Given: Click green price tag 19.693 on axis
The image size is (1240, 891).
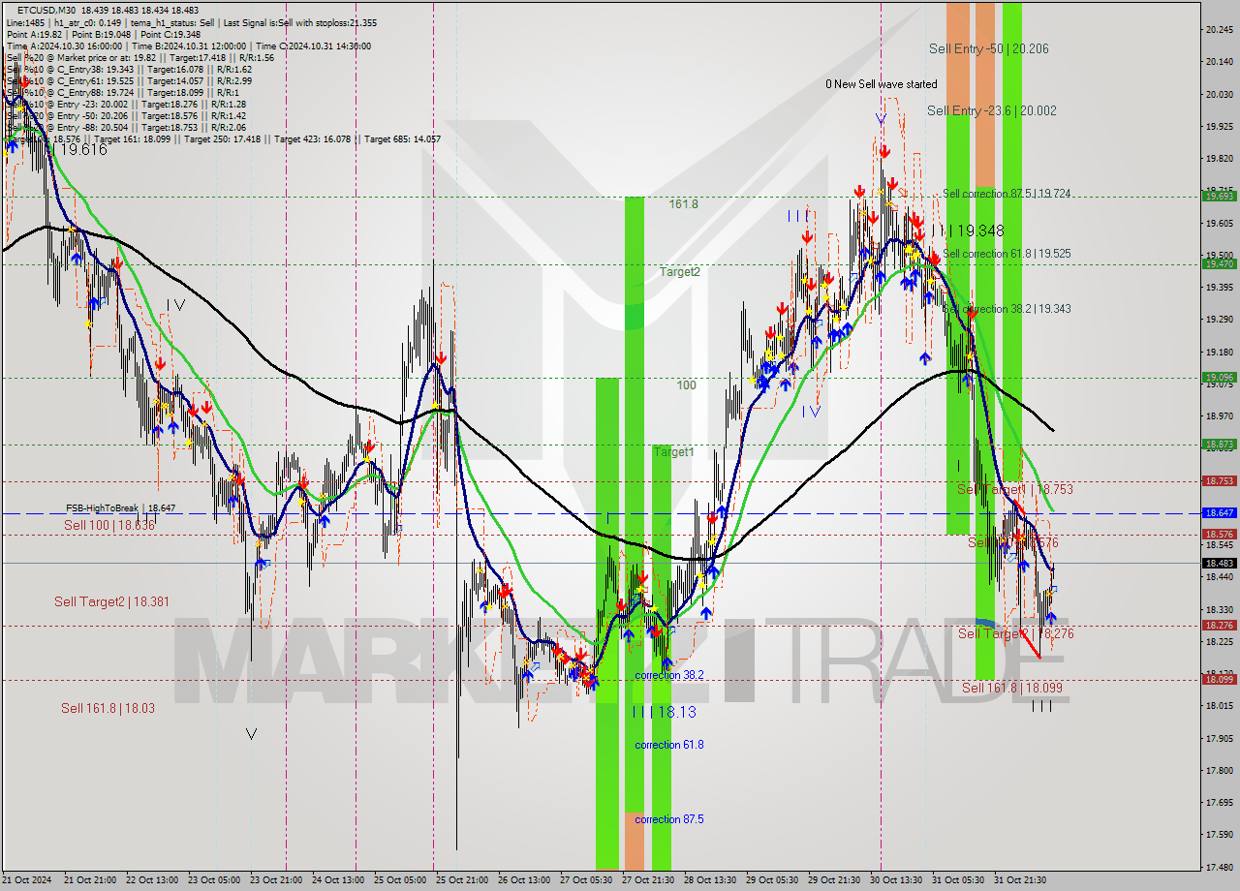Looking at the screenshot, I should point(1219,196).
